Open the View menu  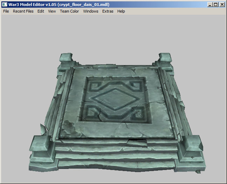coord(52,11)
